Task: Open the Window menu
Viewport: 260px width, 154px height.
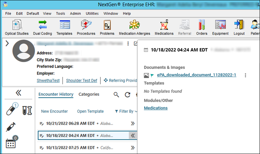Action: 111,13
